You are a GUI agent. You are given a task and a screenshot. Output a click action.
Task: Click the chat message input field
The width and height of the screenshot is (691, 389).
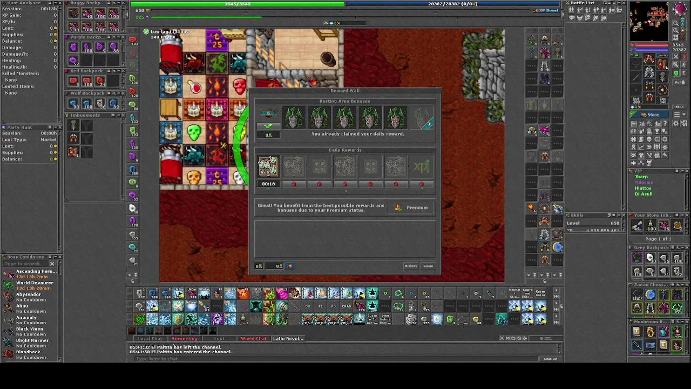[x=335, y=359]
